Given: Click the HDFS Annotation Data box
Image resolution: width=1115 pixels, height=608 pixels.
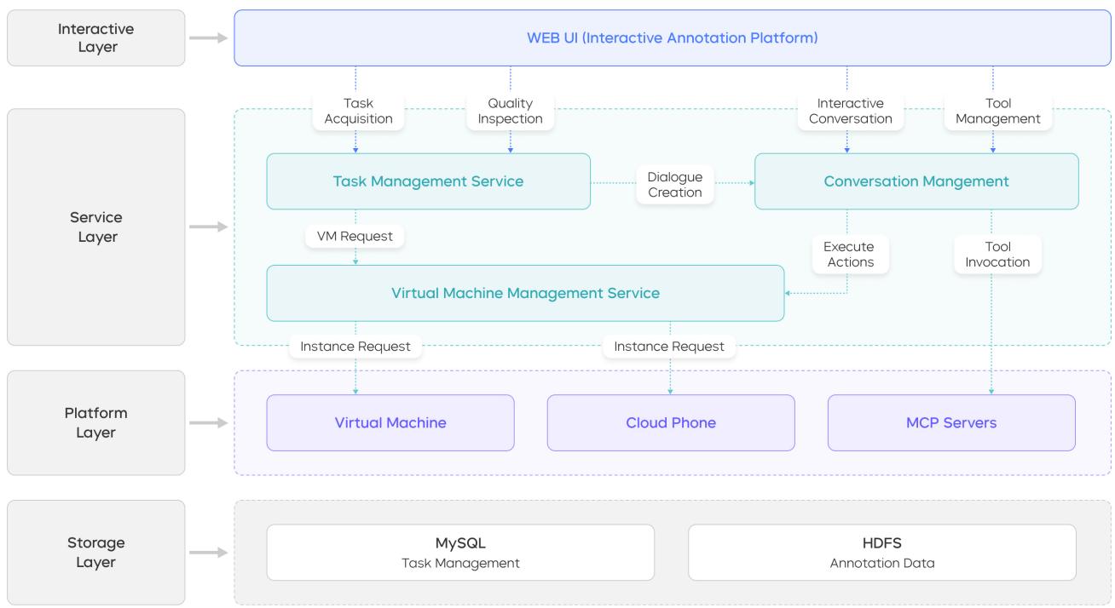Looking at the screenshot, I should pos(881,553).
